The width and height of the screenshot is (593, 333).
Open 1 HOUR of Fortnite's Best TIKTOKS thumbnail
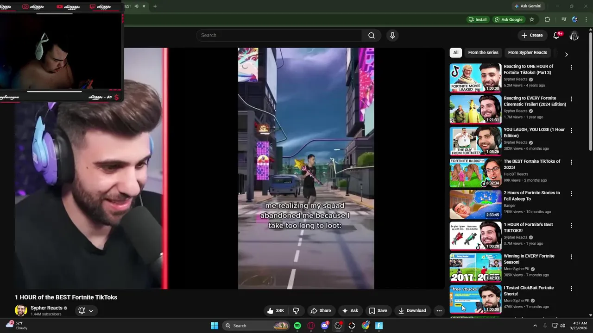475,236
